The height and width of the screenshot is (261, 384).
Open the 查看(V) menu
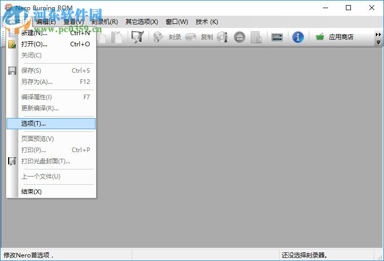[x=73, y=22]
